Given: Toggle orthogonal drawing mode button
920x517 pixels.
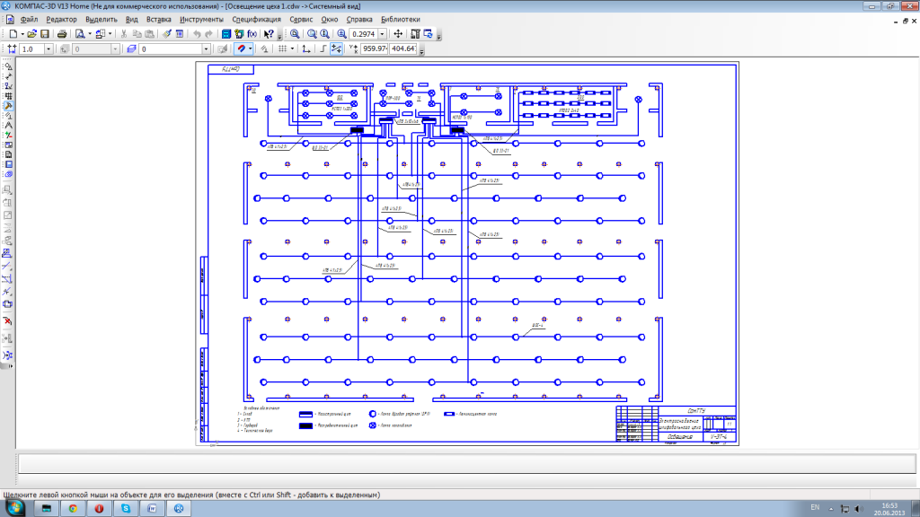Looking at the screenshot, I should (x=322, y=48).
